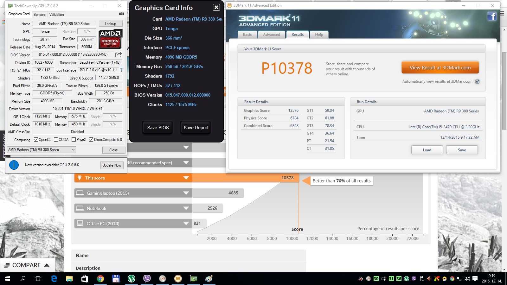Click the GPU-Z screenshot camera icon

[x=121, y=14]
